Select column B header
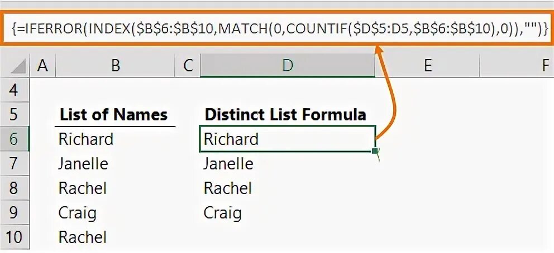Screen dimensions: 554x253 (115, 66)
